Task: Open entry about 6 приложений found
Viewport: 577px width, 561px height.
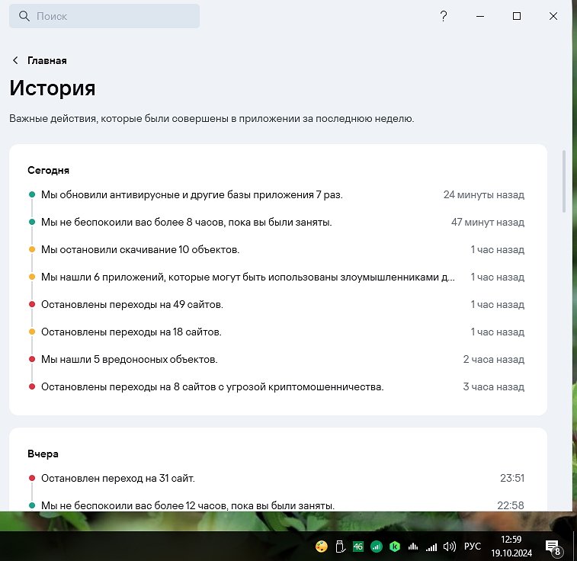Action: 248,277
